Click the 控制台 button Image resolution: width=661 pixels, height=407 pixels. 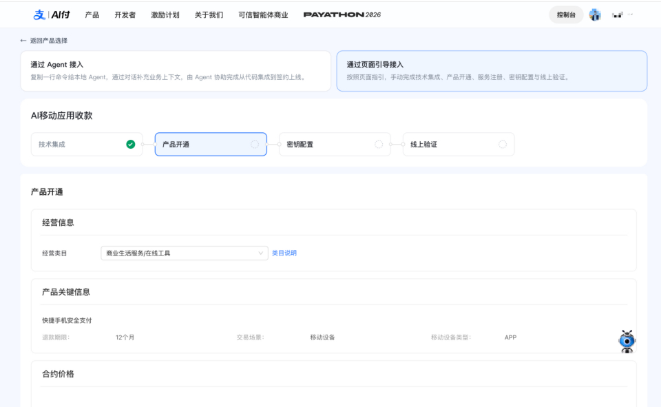tap(566, 14)
